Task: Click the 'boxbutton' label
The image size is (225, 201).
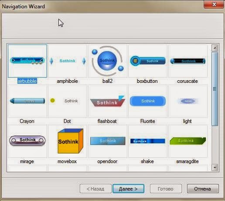Action: pos(147,81)
